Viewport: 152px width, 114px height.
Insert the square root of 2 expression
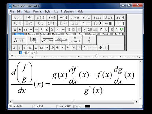point(84,47)
